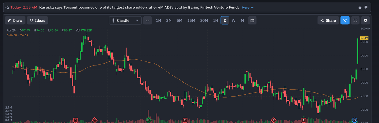This screenshot has width=379, height=123.
Task: Select the 30M interval
Action: tap(204, 20)
